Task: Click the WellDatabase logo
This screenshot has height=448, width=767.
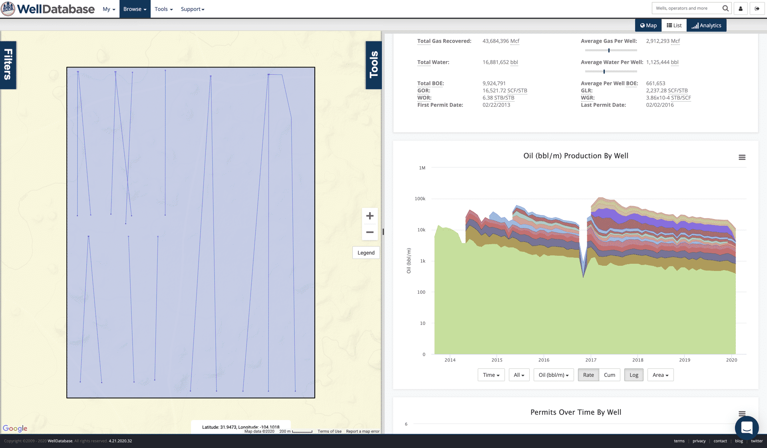Action: tap(48, 9)
